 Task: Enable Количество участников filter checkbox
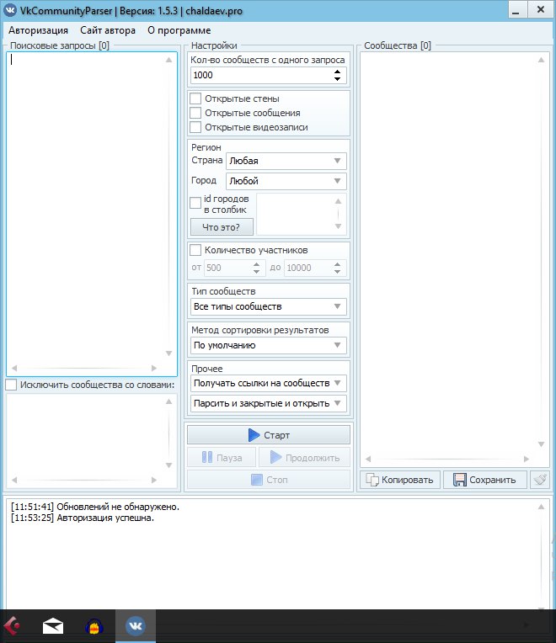(195, 250)
